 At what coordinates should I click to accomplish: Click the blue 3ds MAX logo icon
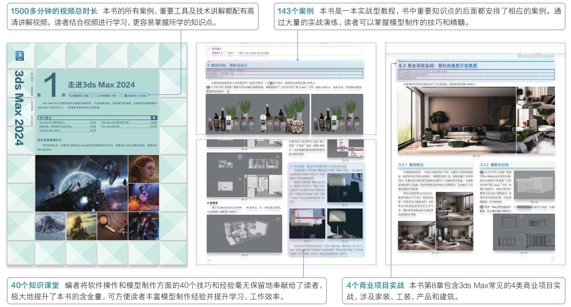click(x=20, y=55)
